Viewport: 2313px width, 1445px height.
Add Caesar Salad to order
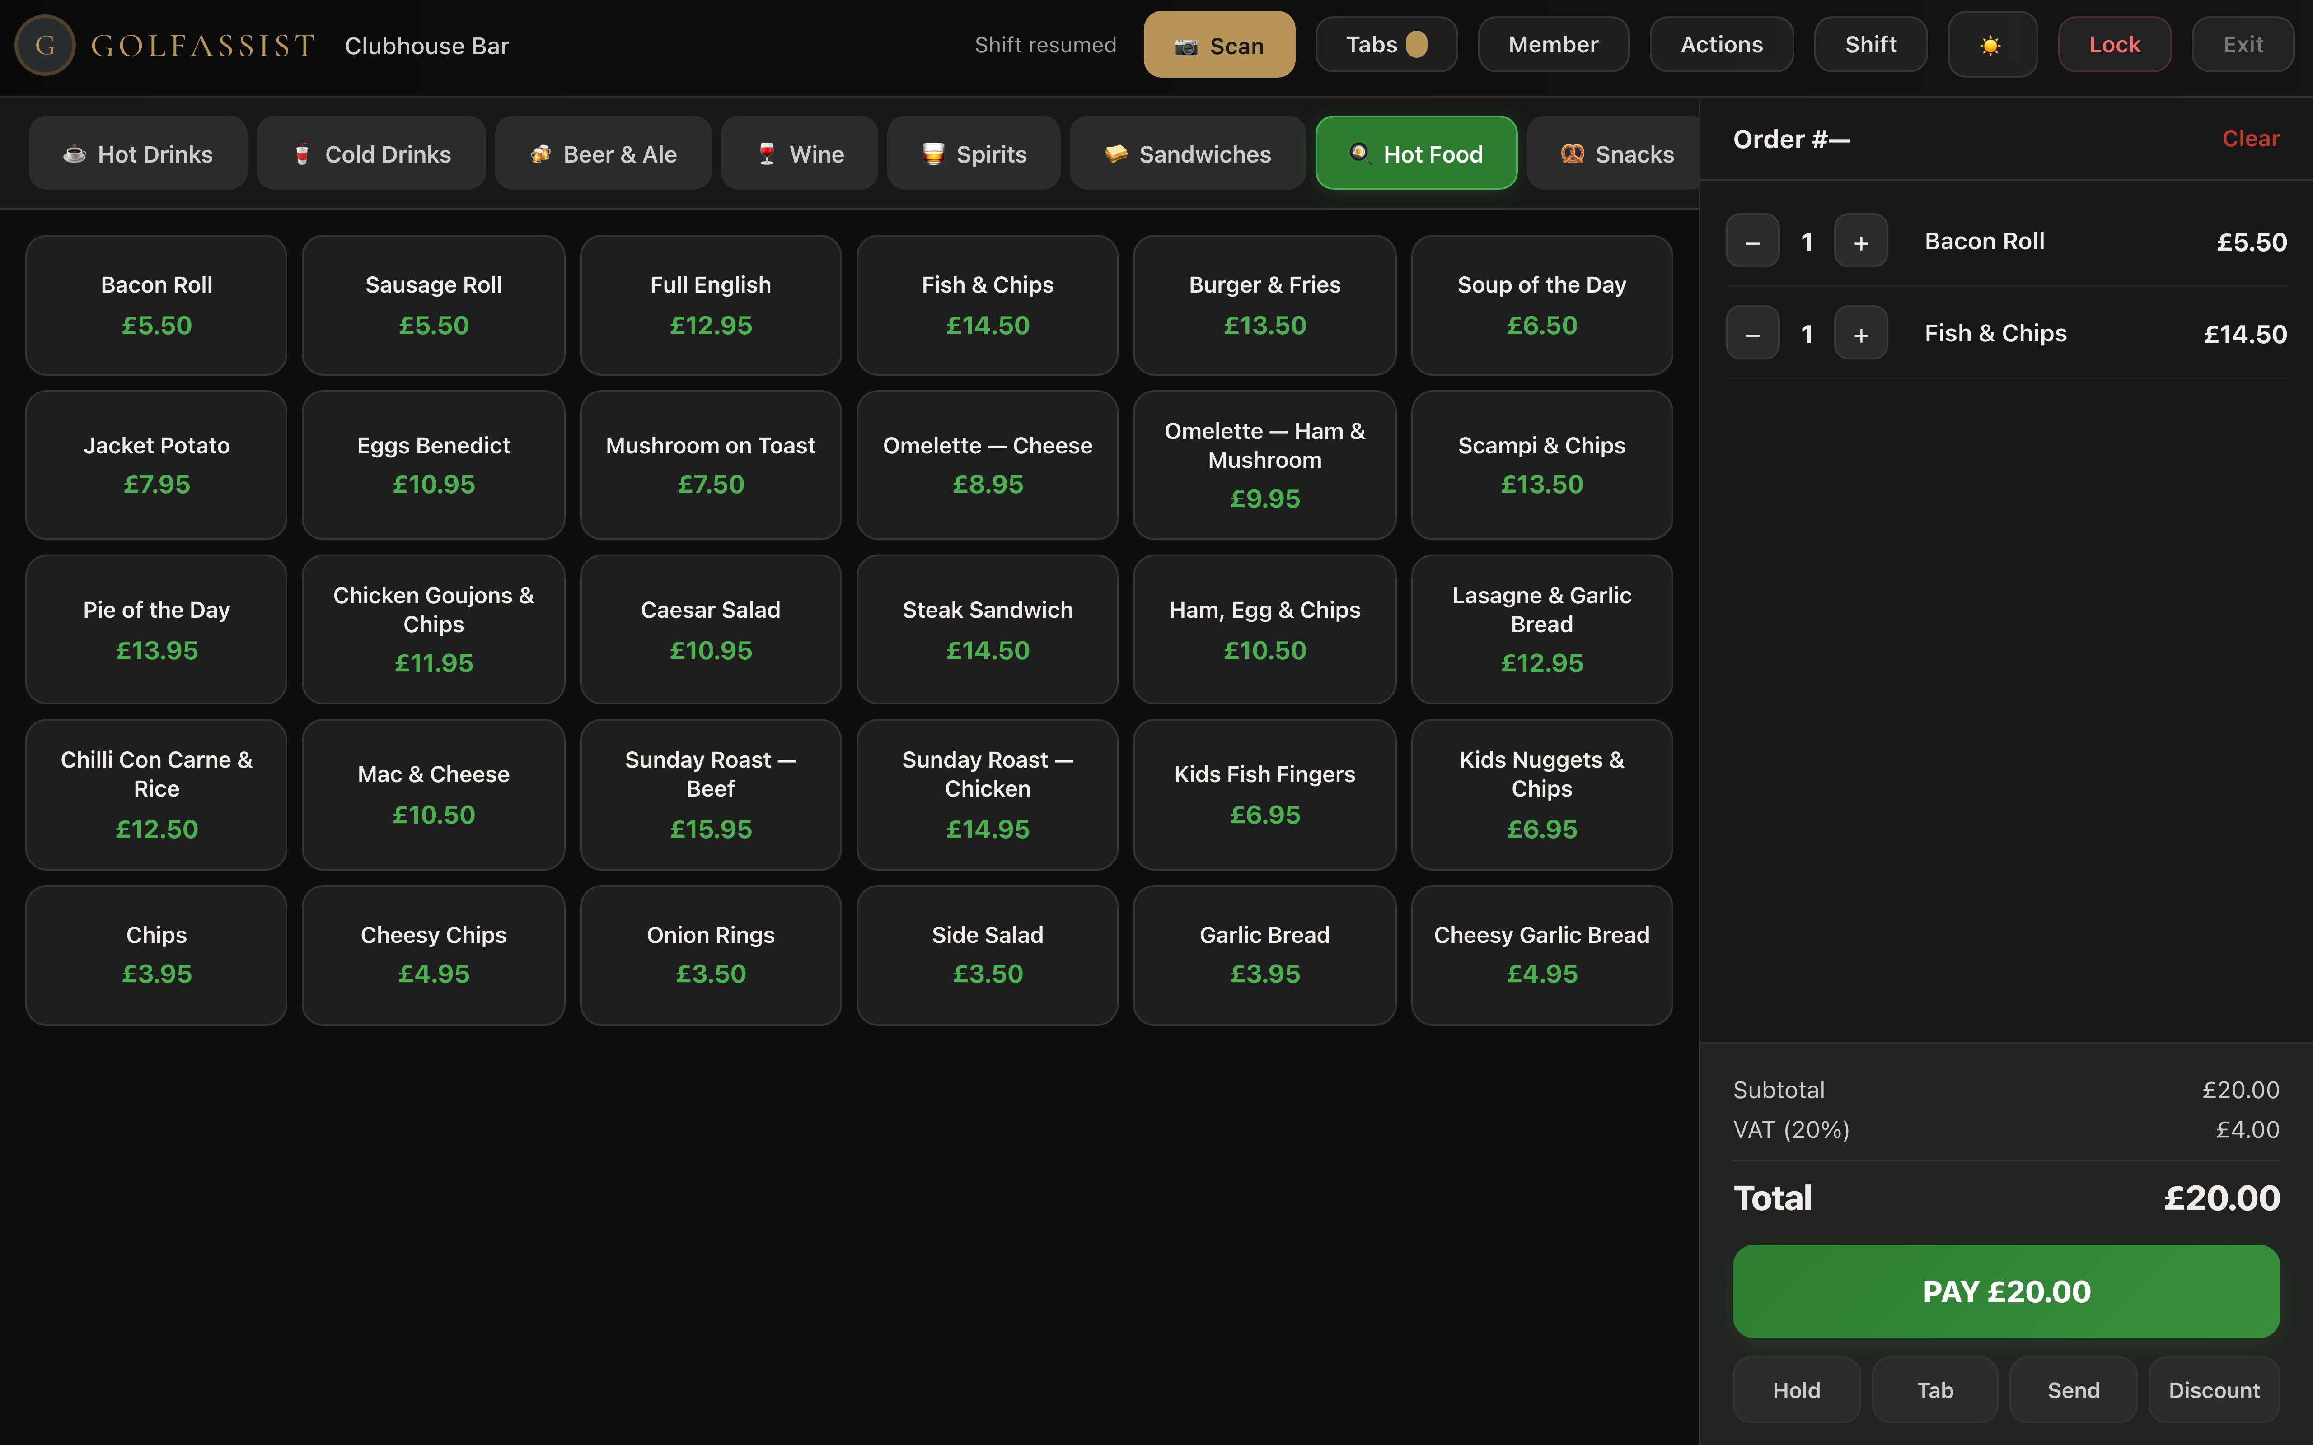tap(710, 629)
